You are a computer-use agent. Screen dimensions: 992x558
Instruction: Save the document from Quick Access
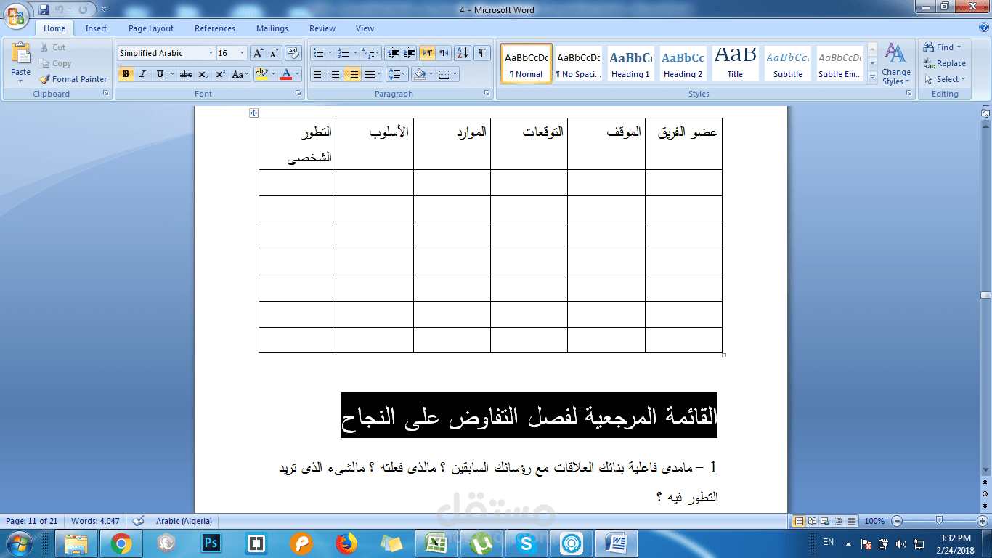point(44,9)
